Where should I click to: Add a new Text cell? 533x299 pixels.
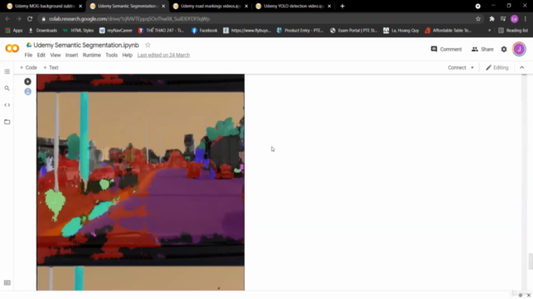click(x=51, y=67)
